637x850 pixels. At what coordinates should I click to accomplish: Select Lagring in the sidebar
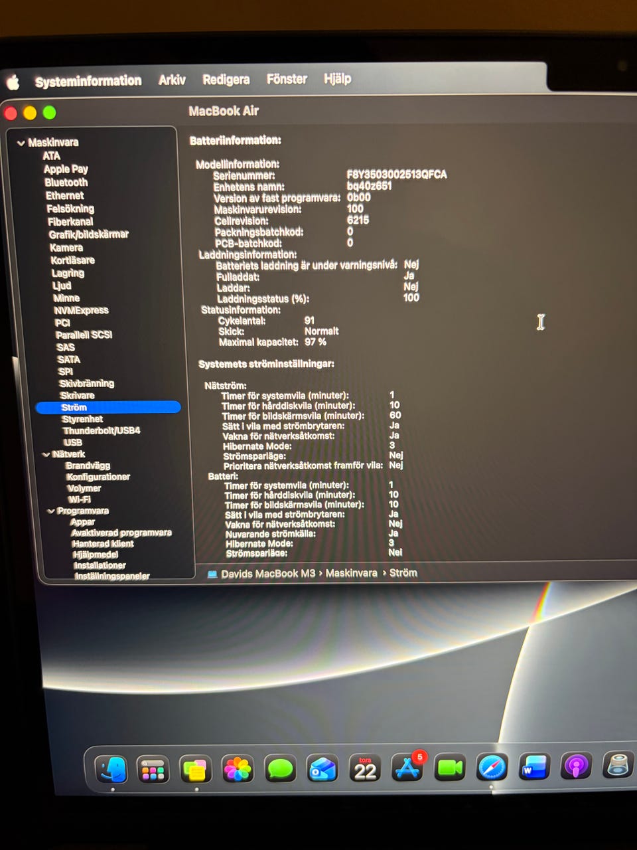68,273
